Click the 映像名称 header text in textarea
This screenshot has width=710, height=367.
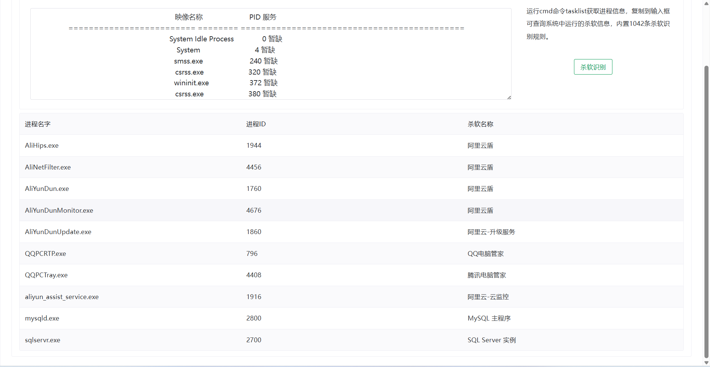(189, 17)
